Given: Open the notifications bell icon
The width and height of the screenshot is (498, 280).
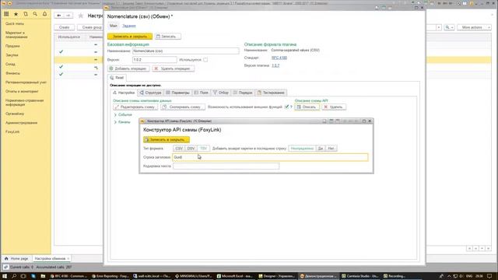Looking at the screenshot, I should pyautogui.click(x=45, y=14).
